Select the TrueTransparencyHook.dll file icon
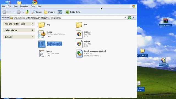This screenshot has width=176, height=99. 79,54
